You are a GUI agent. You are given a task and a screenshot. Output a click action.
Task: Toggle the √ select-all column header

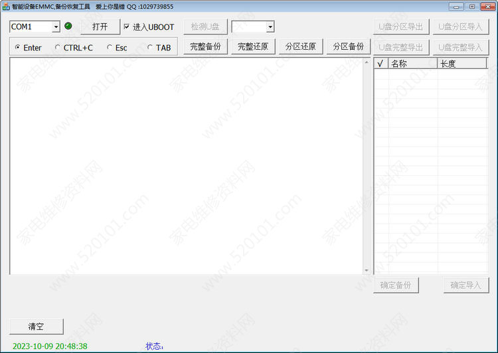point(380,64)
